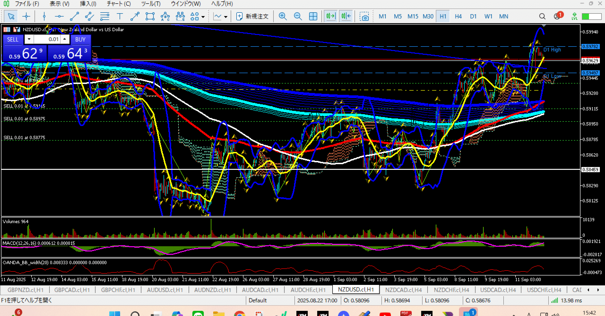Screen dimensions: 605x316
Task: Open the ヘルプ (H) menu
Action: coord(222,4)
